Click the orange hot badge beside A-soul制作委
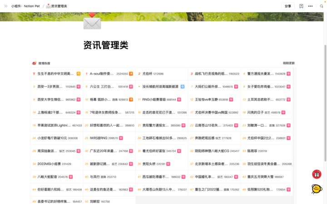Image resolution: width=327 pixels, height=204 pixels. click(131, 74)
